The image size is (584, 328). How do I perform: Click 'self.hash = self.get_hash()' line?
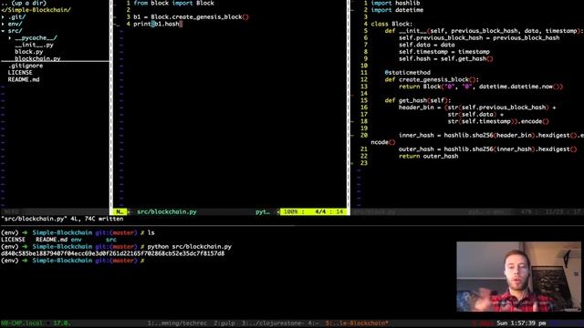pos(446,58)
